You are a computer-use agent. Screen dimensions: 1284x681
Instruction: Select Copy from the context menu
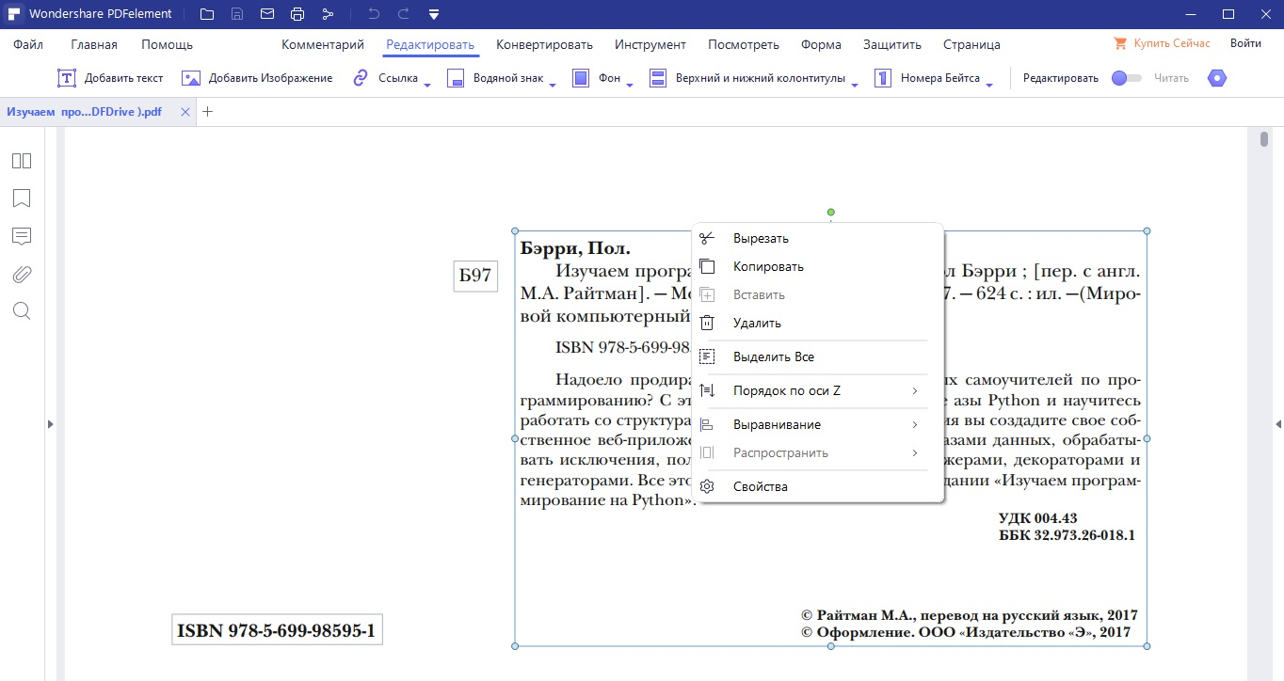coord(768,266)
